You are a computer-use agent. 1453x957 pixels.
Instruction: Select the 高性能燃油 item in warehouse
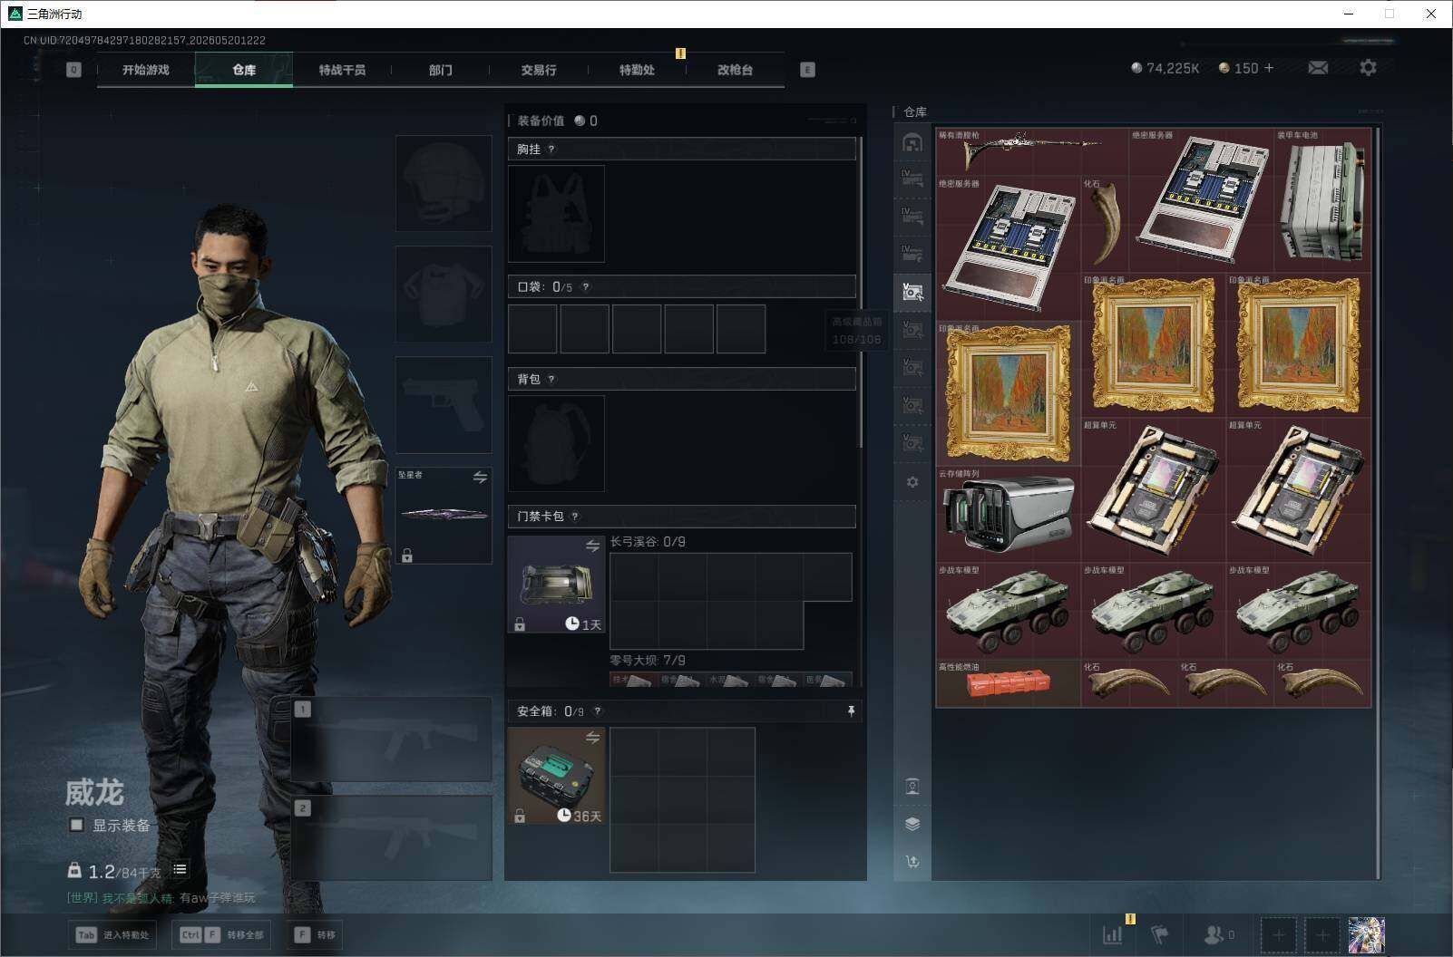pyautogui.click(x=1009, y=683)
